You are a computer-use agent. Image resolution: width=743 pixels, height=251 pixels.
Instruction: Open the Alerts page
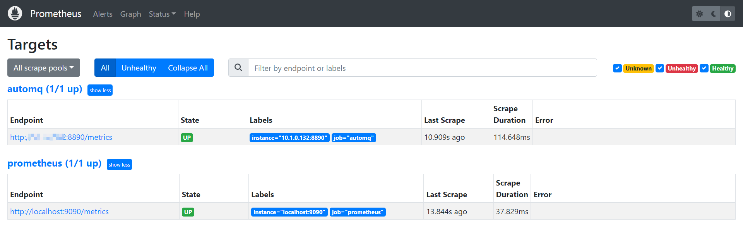click(x=103, y=14)
